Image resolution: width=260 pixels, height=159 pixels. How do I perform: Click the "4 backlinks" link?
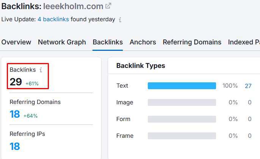[53, 19]
